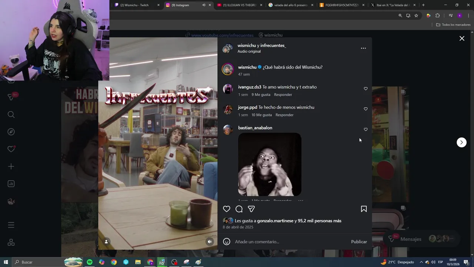Open the GIF in bastian_anabalon's comment
Viewport: 474px width, 267px height.
click(270, 164)
